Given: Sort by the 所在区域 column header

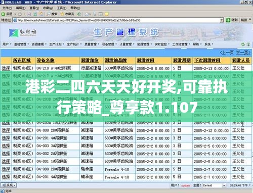Looking at the screenshot, I should (22, 60).
